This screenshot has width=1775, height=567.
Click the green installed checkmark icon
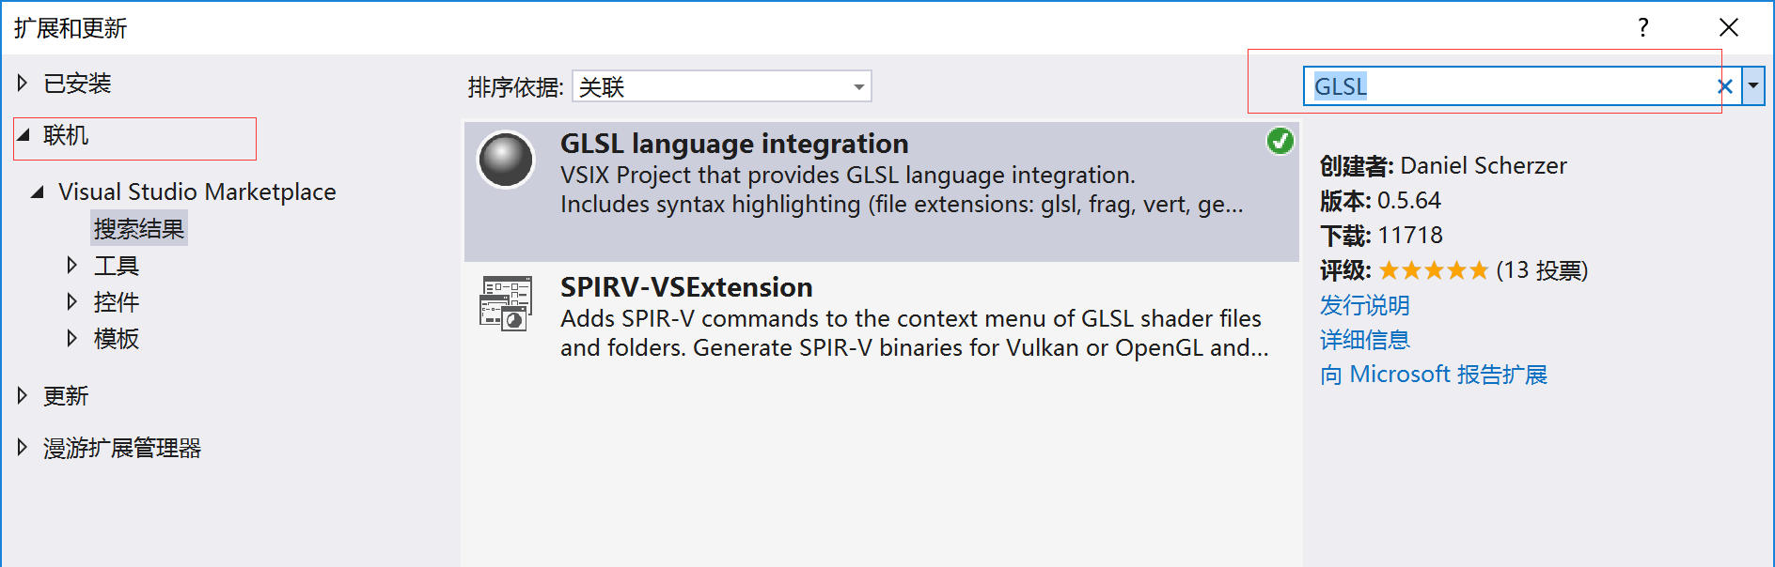tap(1280, 141)
